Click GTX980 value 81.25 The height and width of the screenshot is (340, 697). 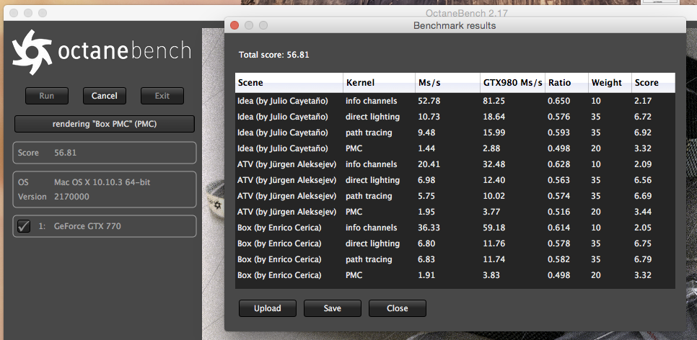(x=494, y=101)
